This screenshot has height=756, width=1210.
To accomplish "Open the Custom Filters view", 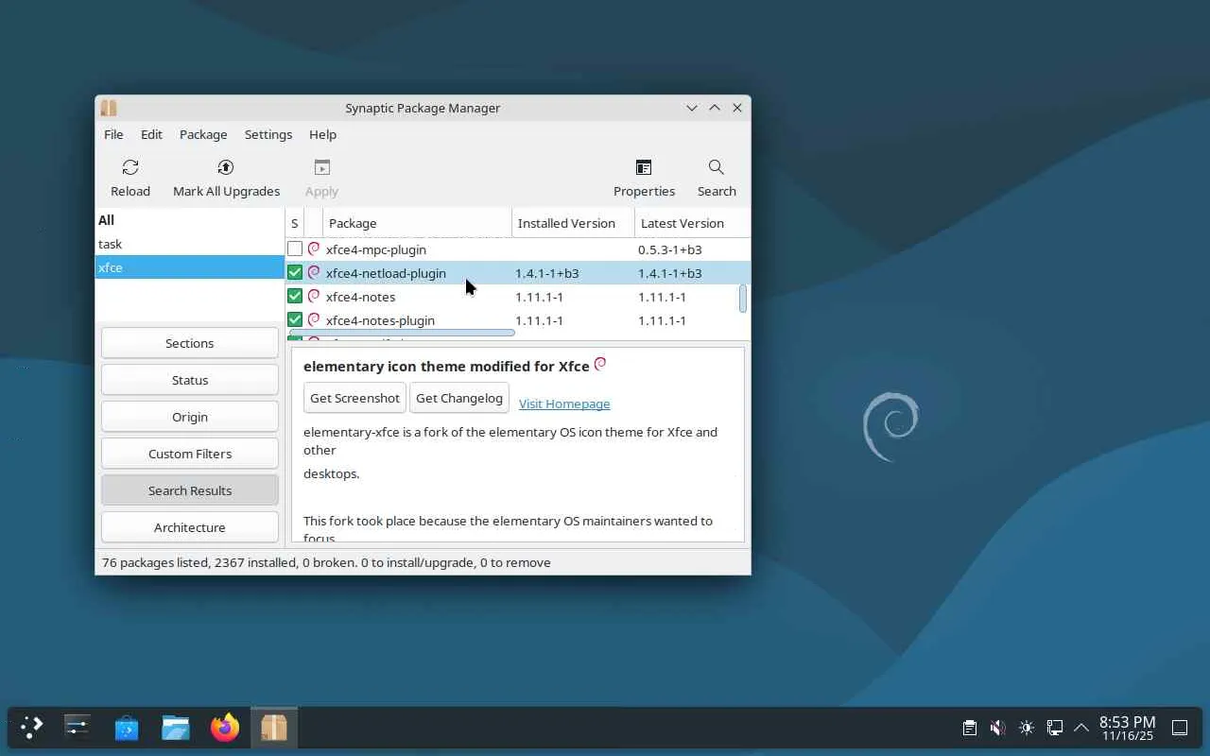I will 190,454.
